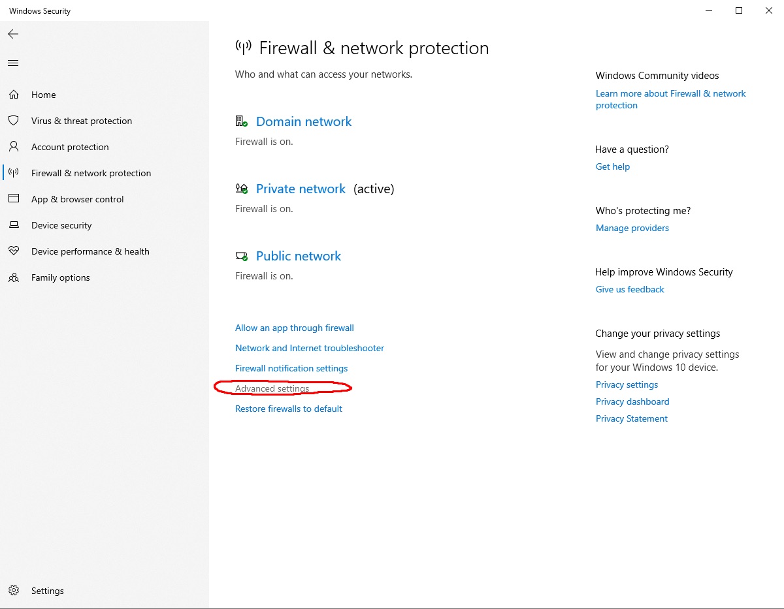Click Manage providers link
784x609 pixels.
pos(632,228)
